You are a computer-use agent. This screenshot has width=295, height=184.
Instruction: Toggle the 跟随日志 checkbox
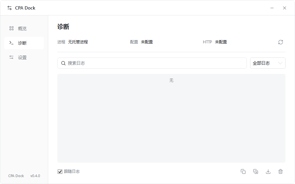60,172
